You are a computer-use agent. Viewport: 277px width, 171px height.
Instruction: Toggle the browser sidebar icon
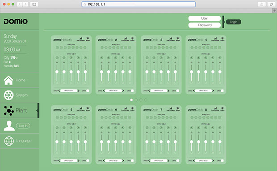coord(34,4)
